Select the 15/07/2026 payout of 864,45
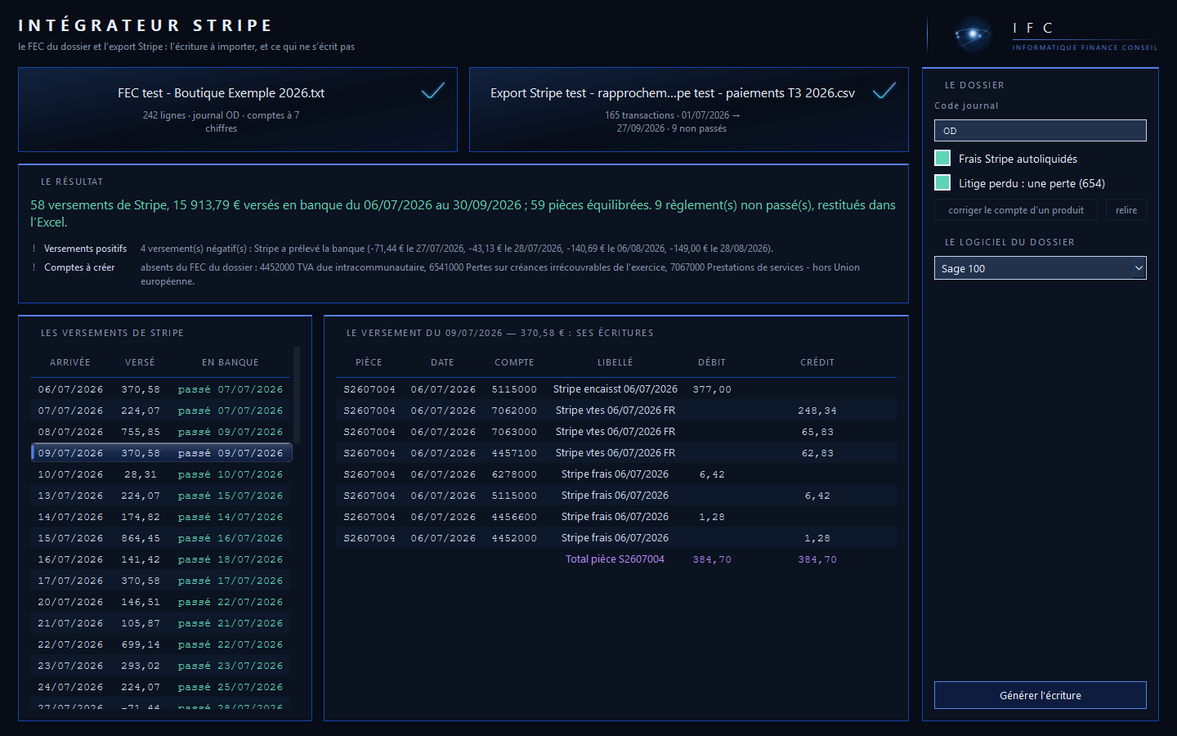 [161, 538]
